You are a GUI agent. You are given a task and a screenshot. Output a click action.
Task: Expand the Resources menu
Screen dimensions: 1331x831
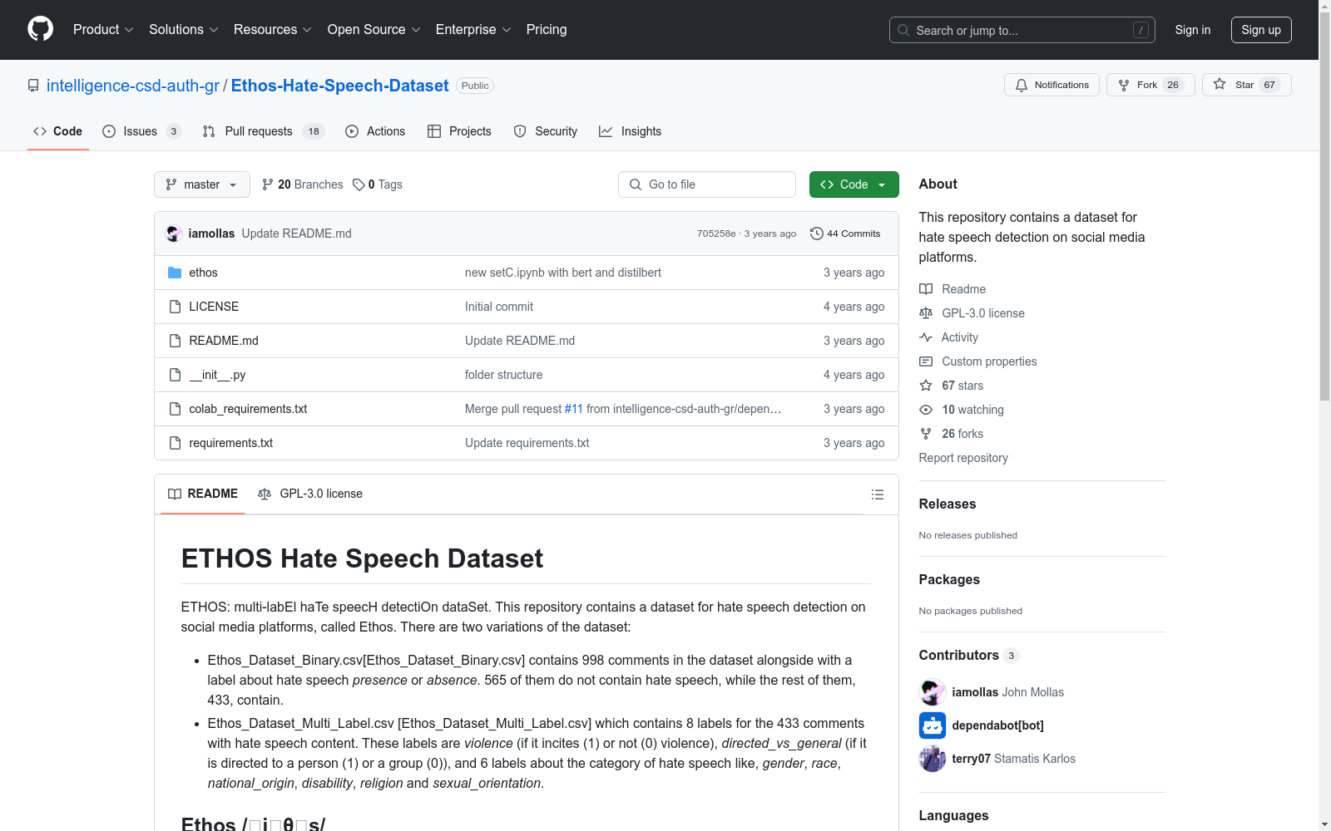273,30
